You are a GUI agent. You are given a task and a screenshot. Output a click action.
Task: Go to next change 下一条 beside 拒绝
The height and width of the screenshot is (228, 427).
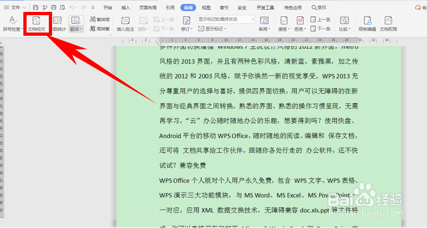point(320,29)
